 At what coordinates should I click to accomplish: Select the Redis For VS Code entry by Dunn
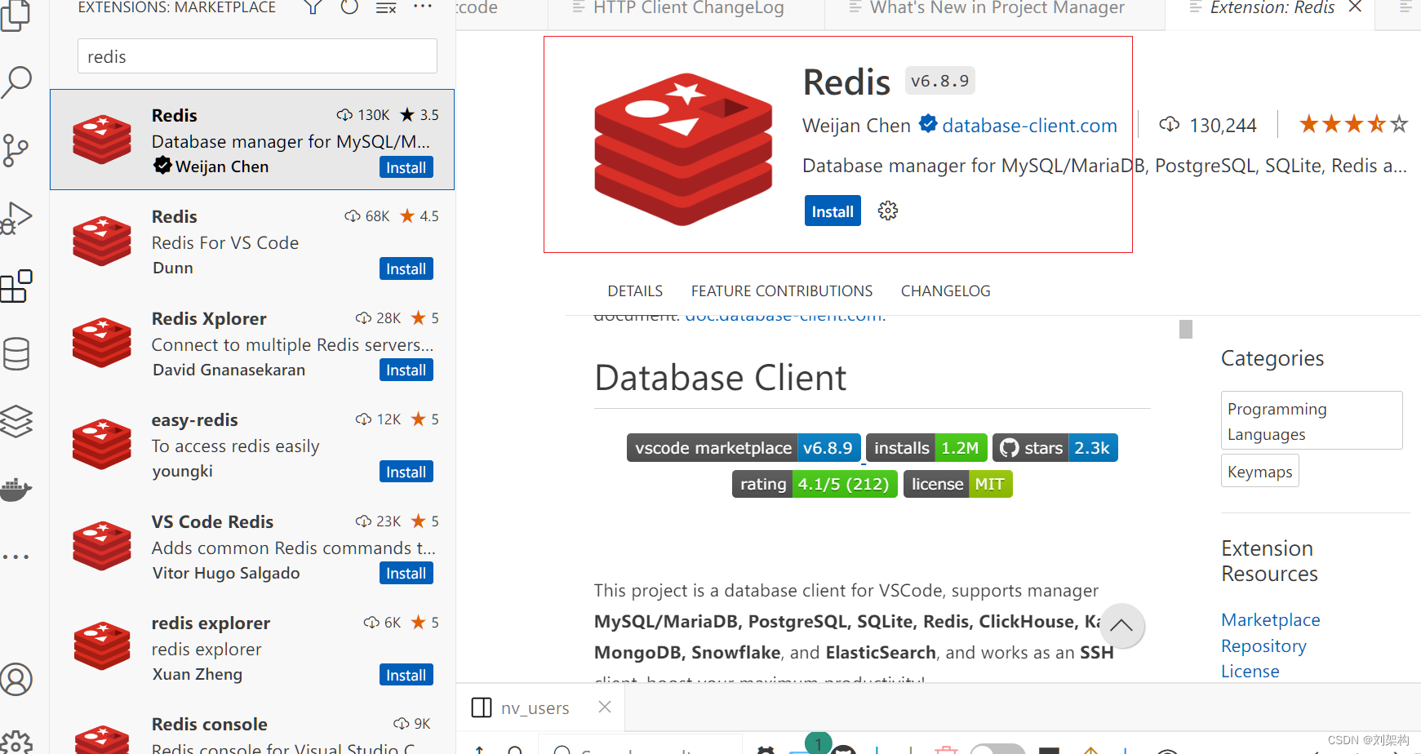[252, 242]
